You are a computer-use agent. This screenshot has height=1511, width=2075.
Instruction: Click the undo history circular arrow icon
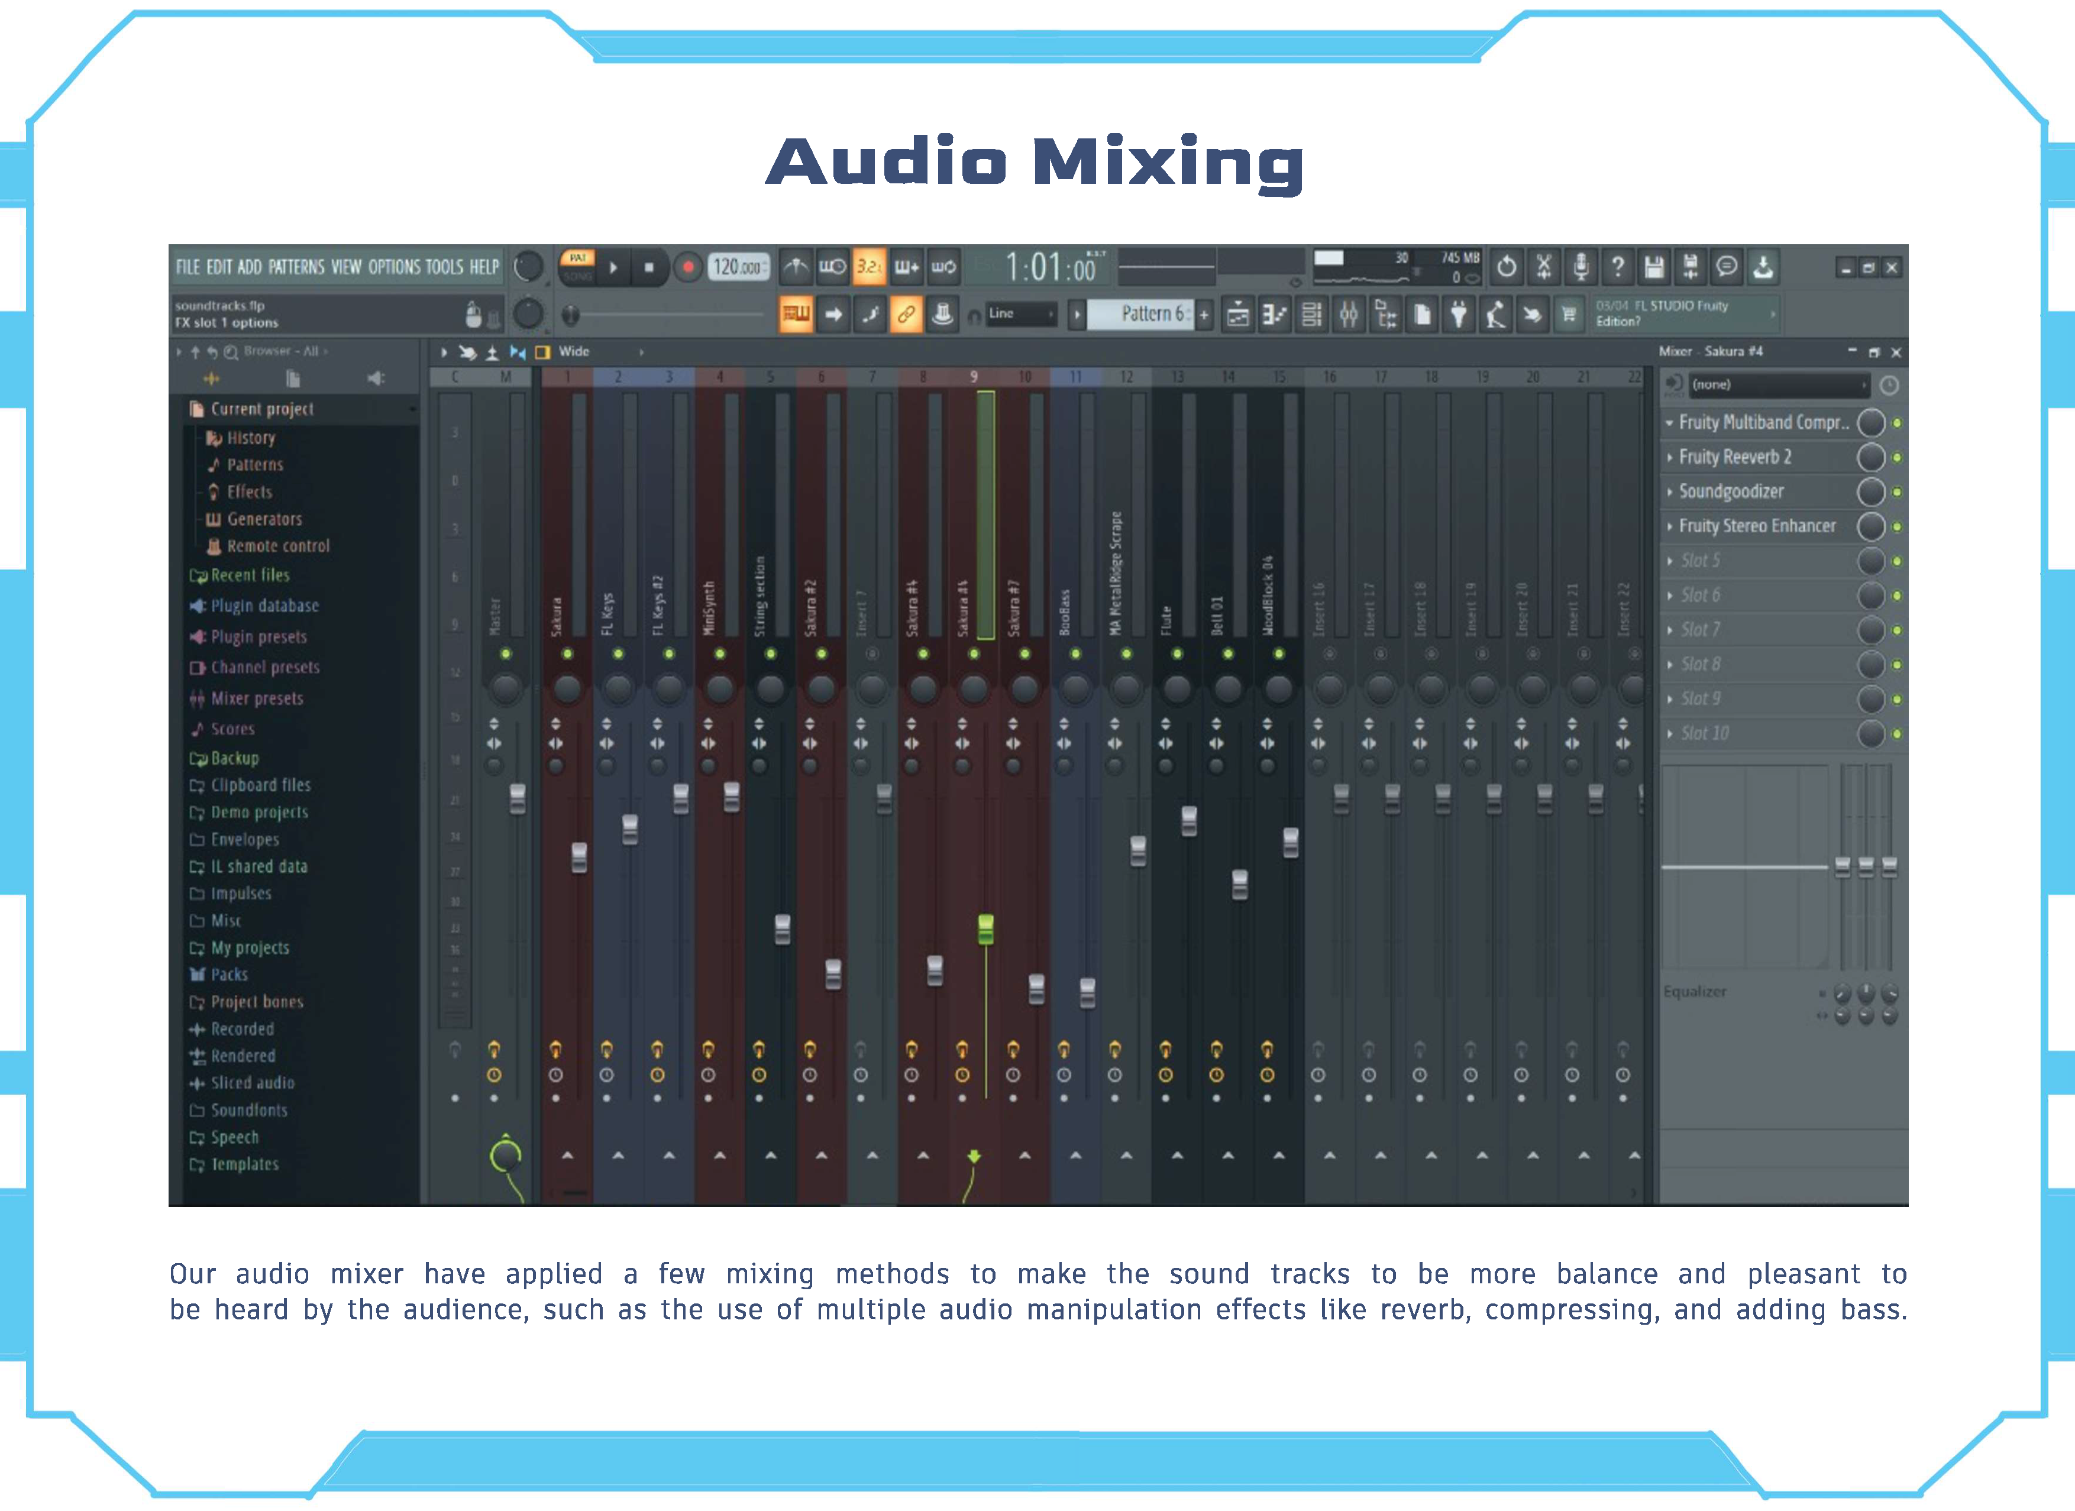[x=1506, y=267]
